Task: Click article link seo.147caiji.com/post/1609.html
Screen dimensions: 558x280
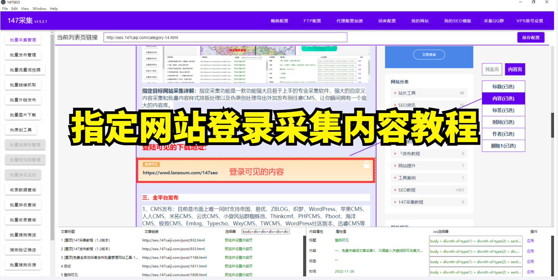Action: (x=174, y=275)
